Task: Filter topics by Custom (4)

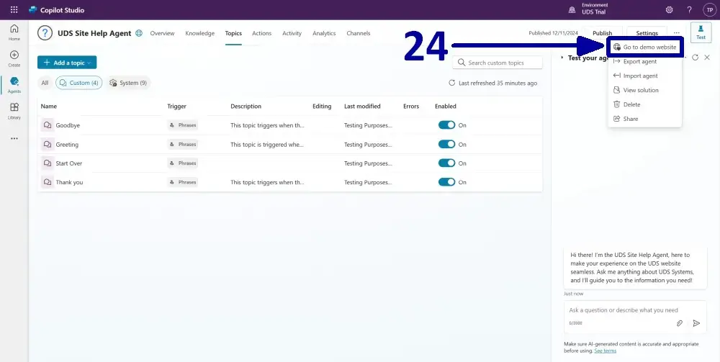Action: pos(79,83)
